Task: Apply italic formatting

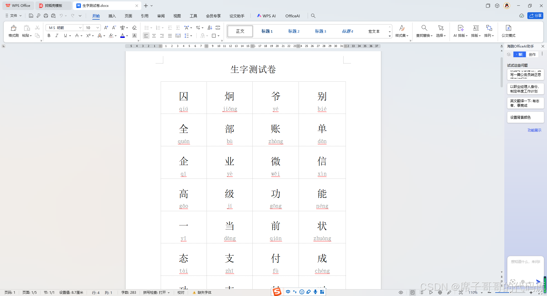Action: tap(57, 36)
